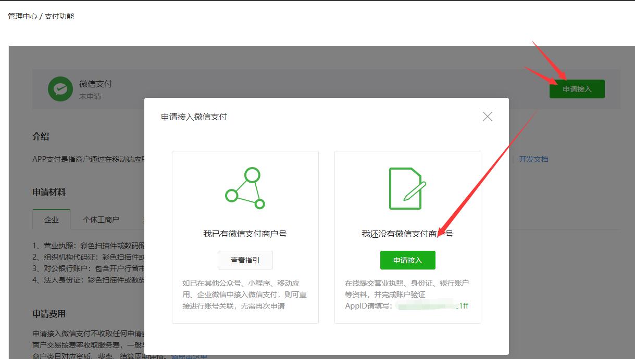The height and width of the screenshot is (359, 635).
Task: Click the 申请材料 section heading
Action: pos(49,192)
